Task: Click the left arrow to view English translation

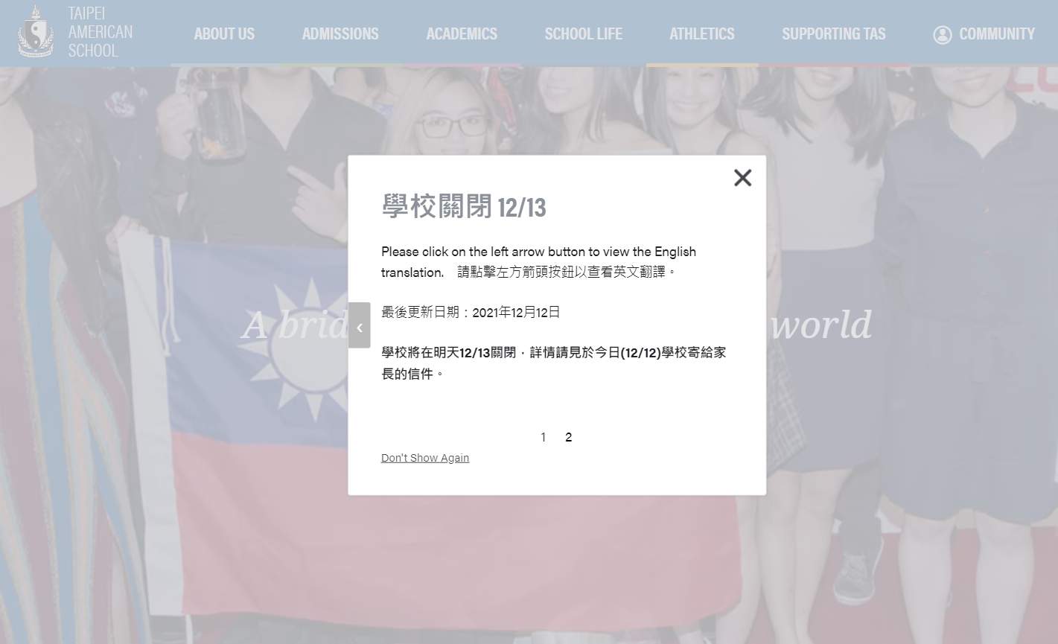Action: pyautogui.click(x=360, y=325)
